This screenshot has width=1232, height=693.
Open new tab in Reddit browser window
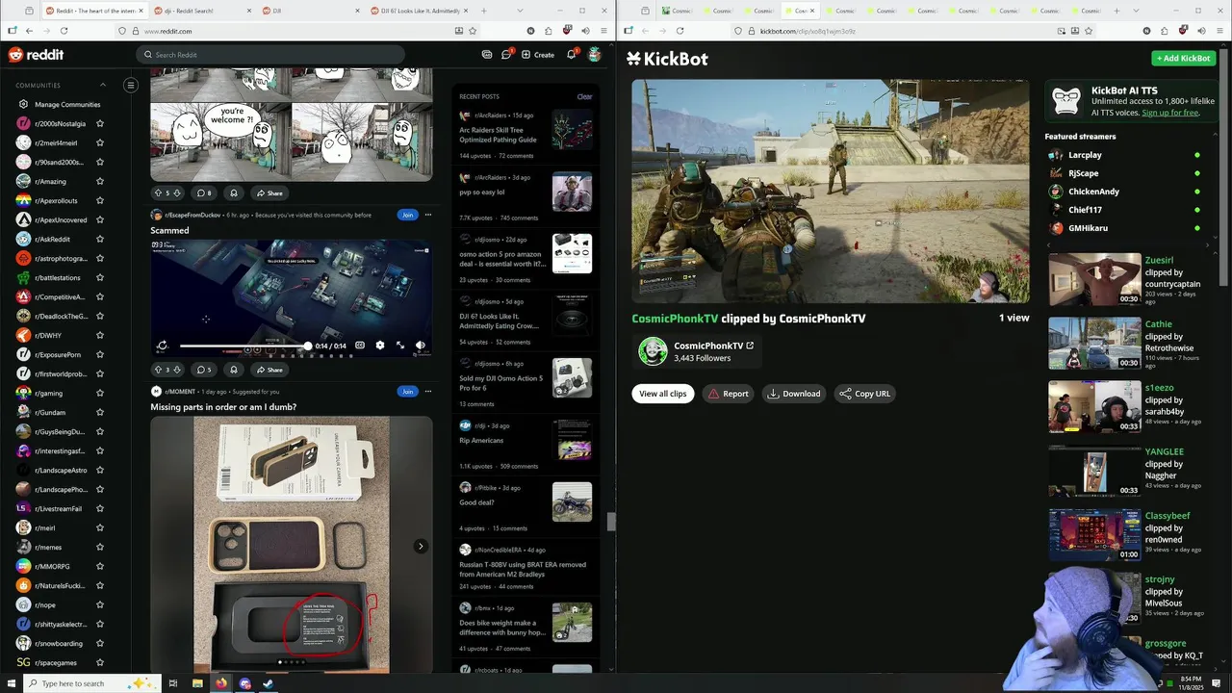pos(484,11)
